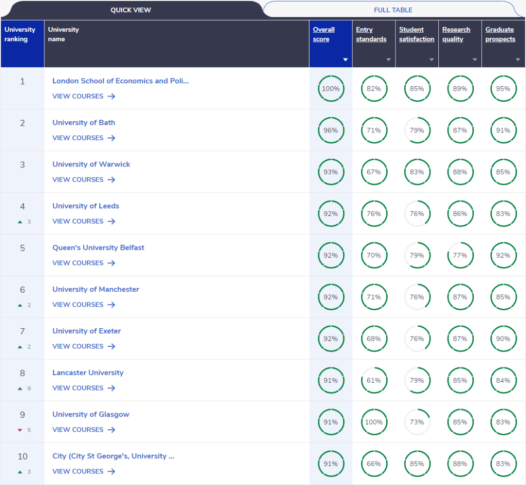Click View Courses arrow for Queen's Belfast
Image resolution: width=526 pixels, height=485 pixels.
tap(112, 263)
